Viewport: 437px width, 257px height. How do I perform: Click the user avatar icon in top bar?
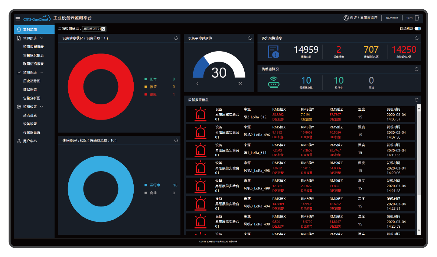(x=346, y=17)
